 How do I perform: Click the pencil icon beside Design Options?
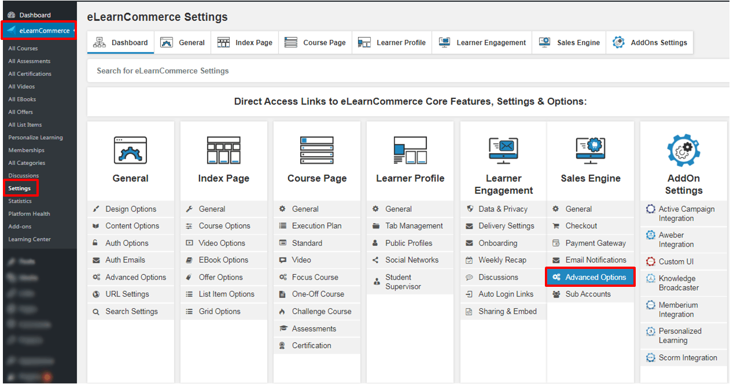tap(96, 208)
